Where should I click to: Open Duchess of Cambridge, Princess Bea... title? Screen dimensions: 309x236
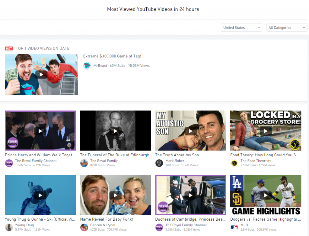190,219
